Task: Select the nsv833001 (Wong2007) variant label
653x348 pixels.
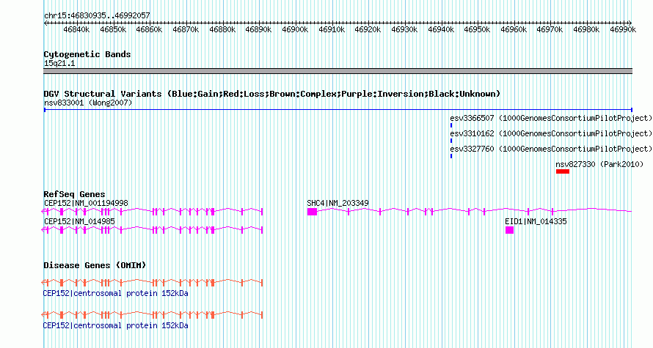Action: [88, 103]
